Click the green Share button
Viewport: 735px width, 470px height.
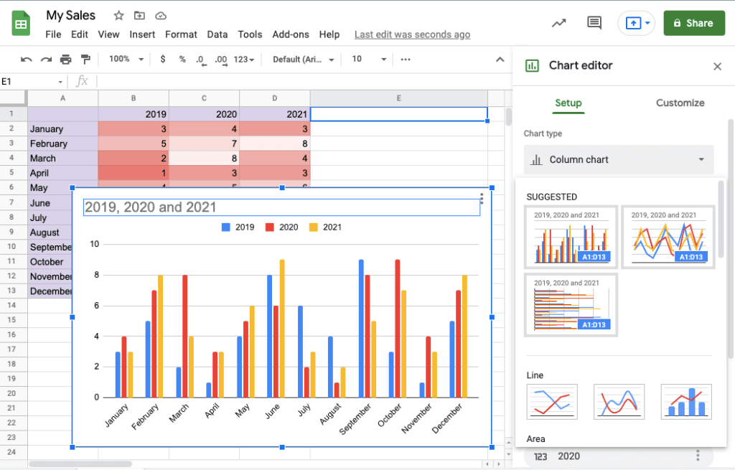[x=693, y=23]
